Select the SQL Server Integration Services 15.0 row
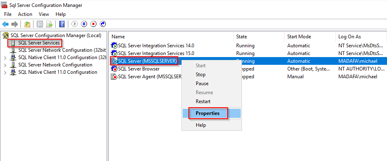The height and width of the screenshot is (161, 387). [x=248, y=53]
